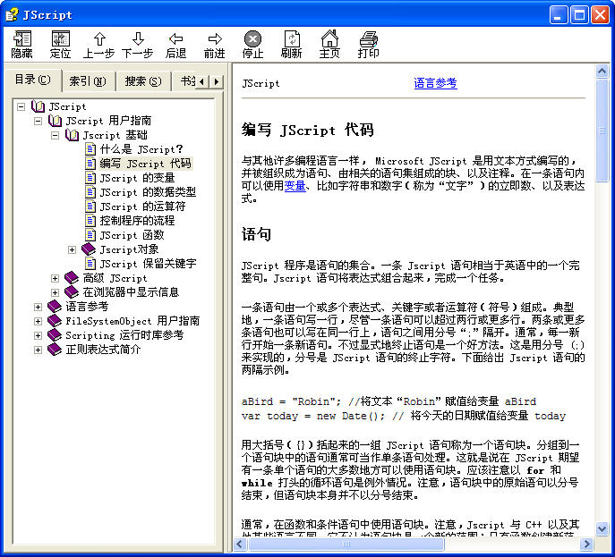Viewport: 615px width, 557px height.
Task: Click the 隐藏 (Hide) toolbar icon
Action: [x=22, y=39]
